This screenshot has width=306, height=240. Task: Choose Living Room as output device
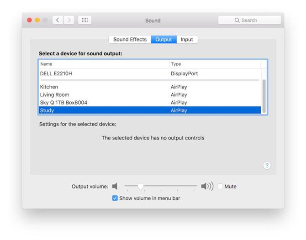point(150,95)
